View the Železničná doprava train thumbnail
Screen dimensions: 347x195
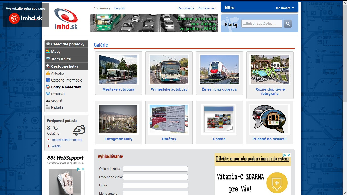click(219, 70)
